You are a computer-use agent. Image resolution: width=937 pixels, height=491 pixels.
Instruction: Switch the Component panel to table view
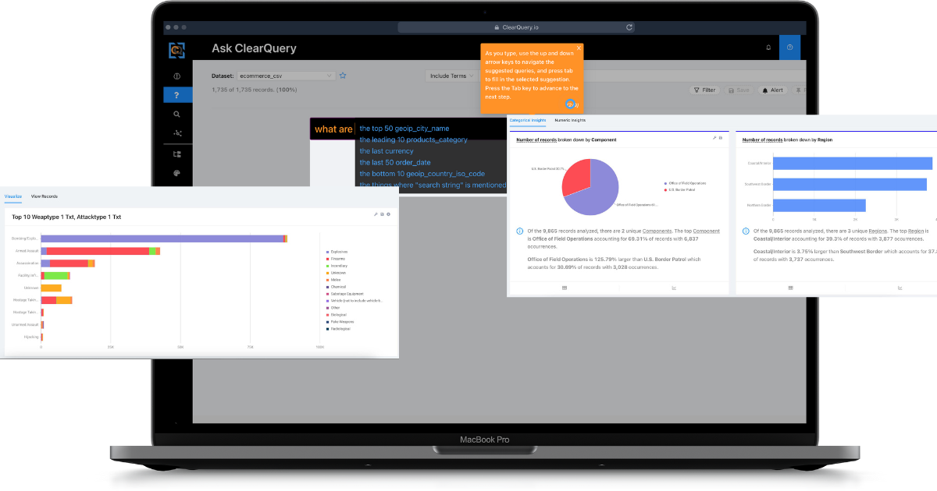tap(565, 288)
